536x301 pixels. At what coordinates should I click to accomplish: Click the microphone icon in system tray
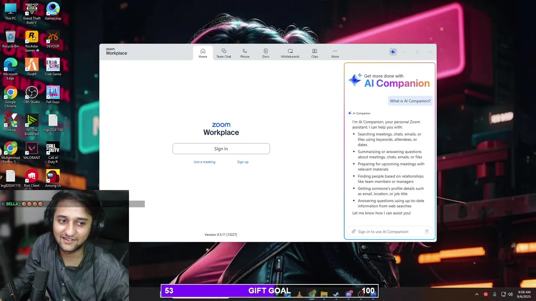tap(495, 294)
